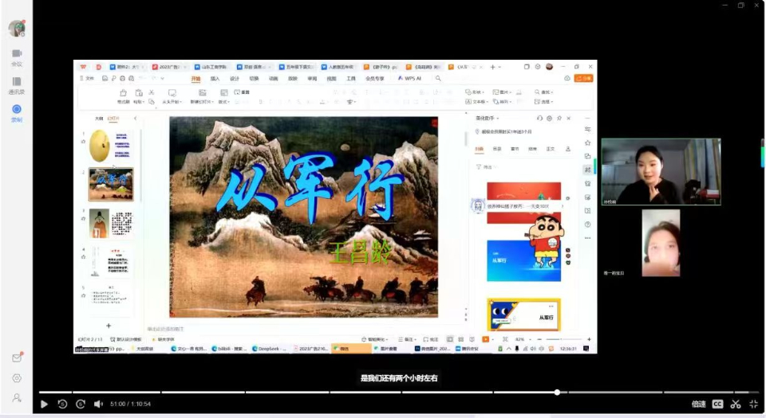Screen dimensions: 766x418
Task: Collapse the slide thumbnail panel chevron
Action: point(136,118)
